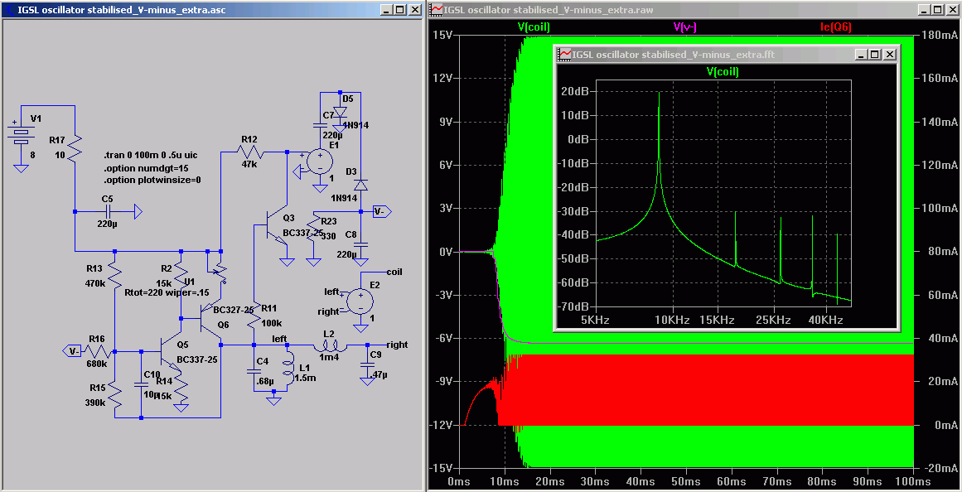Click the schematic window's title bar icon

pos(8,10)
